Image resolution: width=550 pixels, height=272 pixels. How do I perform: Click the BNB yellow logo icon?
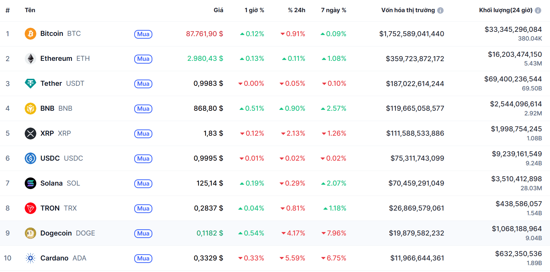(x=30, y=109)
